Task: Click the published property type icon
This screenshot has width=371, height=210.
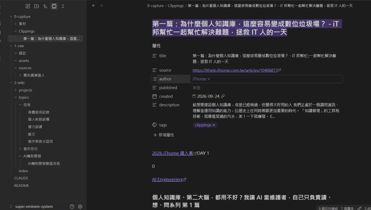Action: click(x=154, y=88)
